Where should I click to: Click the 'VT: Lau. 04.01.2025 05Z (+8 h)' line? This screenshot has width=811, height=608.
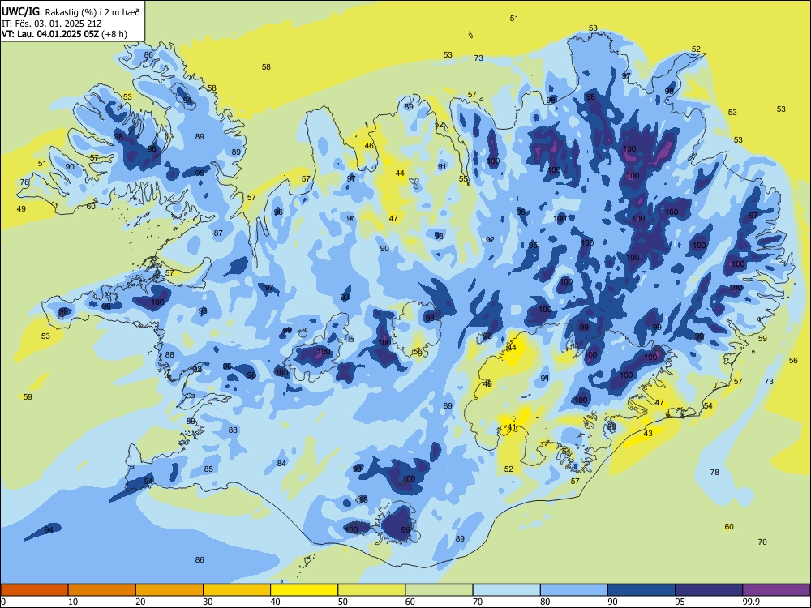[x=64, y=34]
